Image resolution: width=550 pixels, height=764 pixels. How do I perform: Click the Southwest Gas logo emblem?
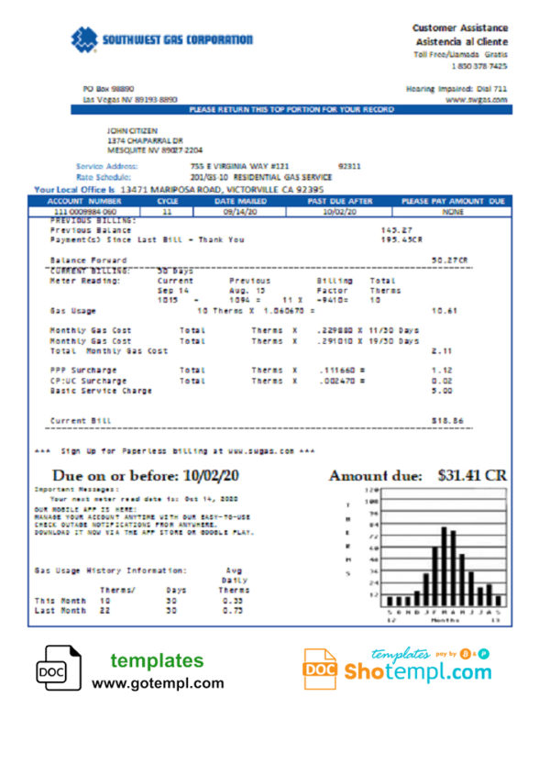(x=84, y=39)
